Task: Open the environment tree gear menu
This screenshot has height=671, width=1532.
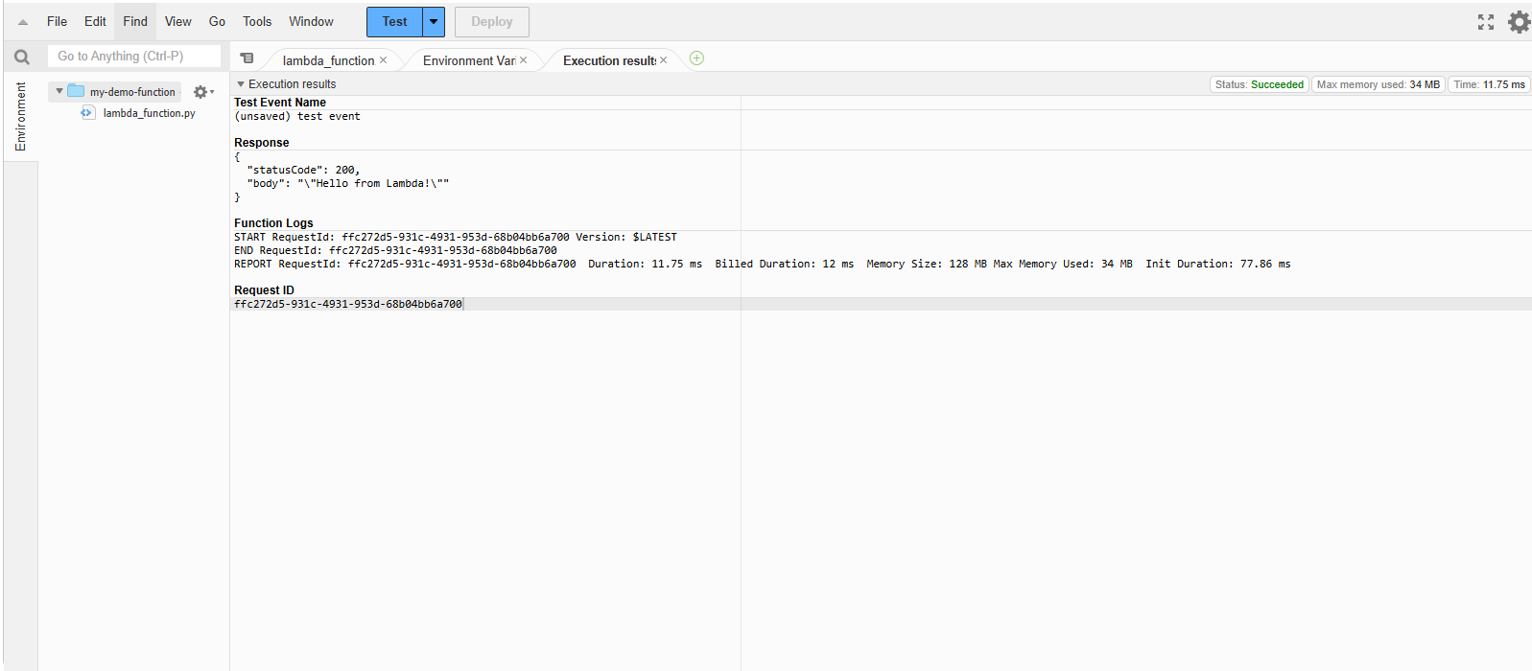Action: (x=202, y=92)
